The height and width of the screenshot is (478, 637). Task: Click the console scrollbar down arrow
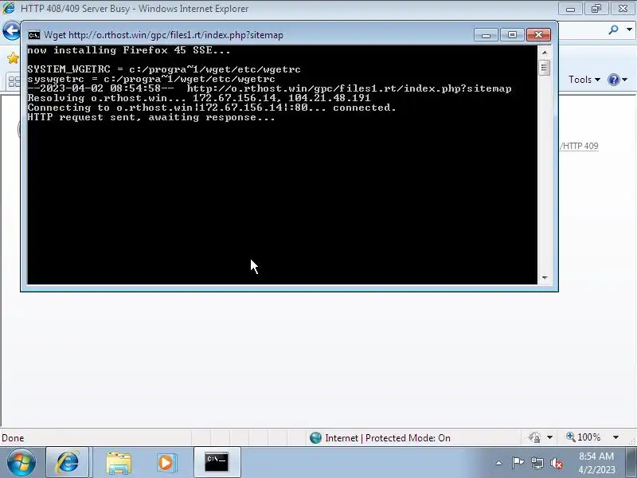coord(545,277)
